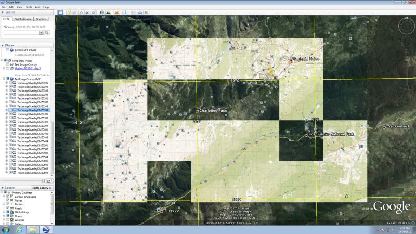Collapse the Search panel triangle
This screenshot has height=234, width=416.
click(3, 12)
